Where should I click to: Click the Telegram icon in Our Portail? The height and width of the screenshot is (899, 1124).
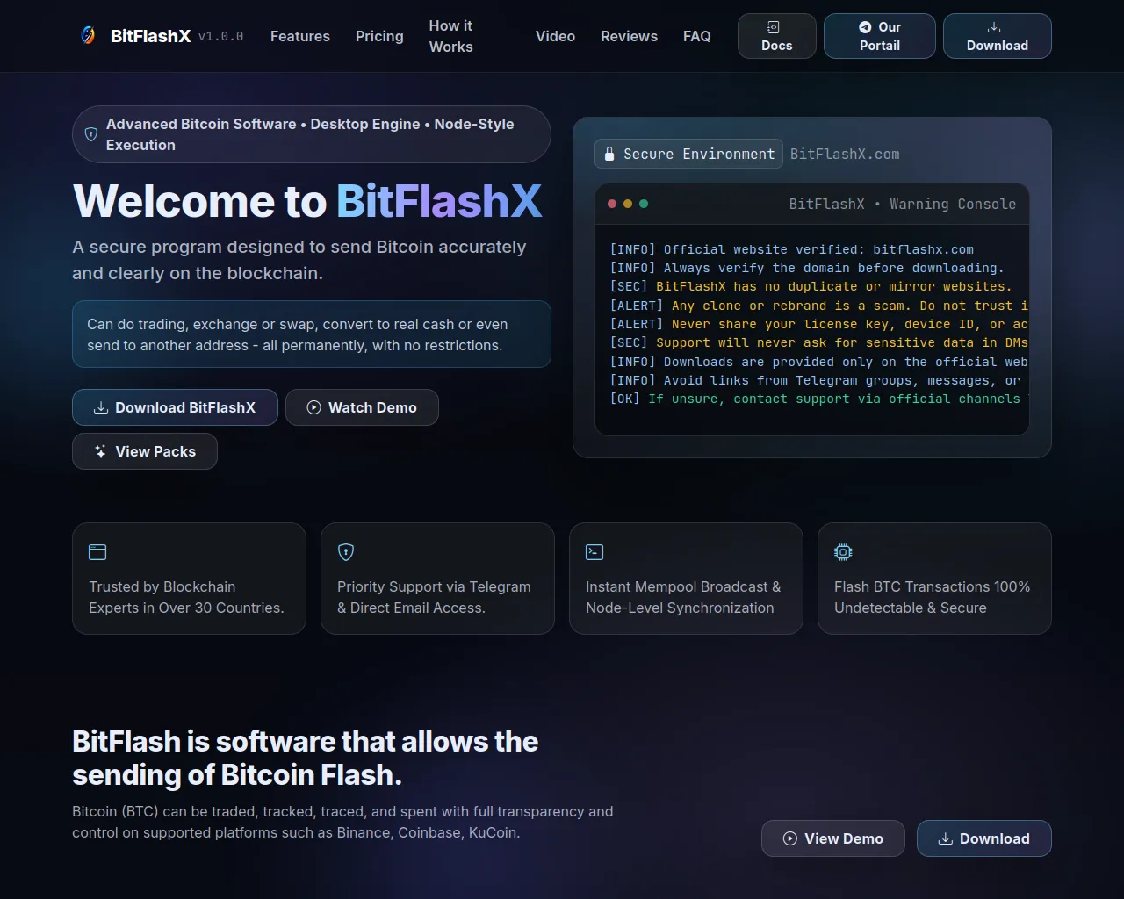point(865,27)
